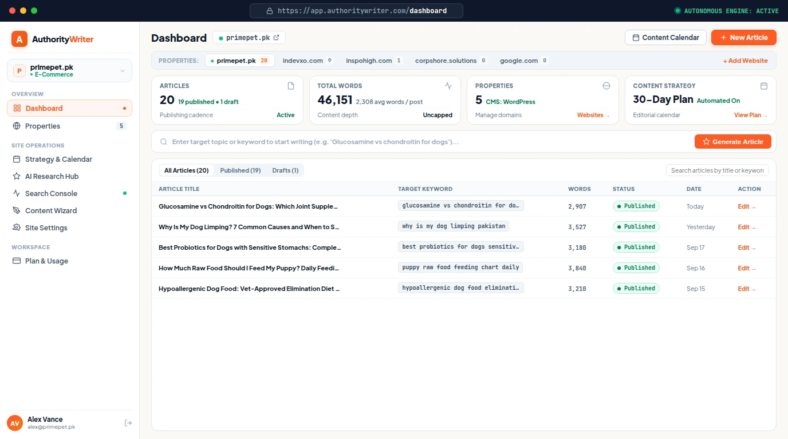
Task: Open the Websites link on Properties card
Action: tap(593, 115)
